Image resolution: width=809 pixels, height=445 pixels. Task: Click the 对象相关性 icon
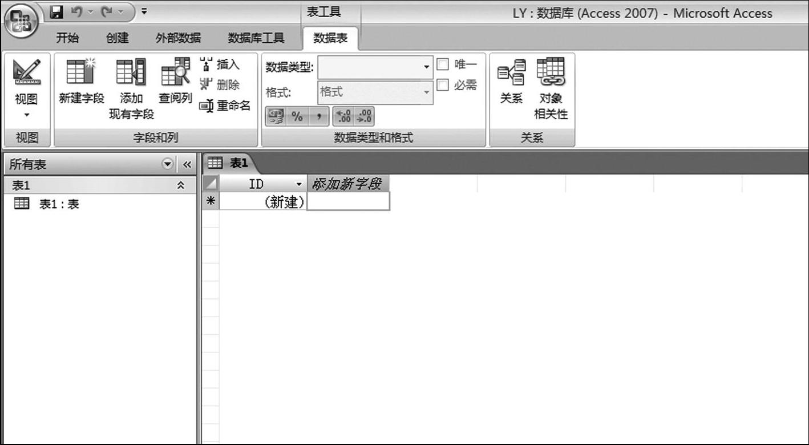click(551, 72)
